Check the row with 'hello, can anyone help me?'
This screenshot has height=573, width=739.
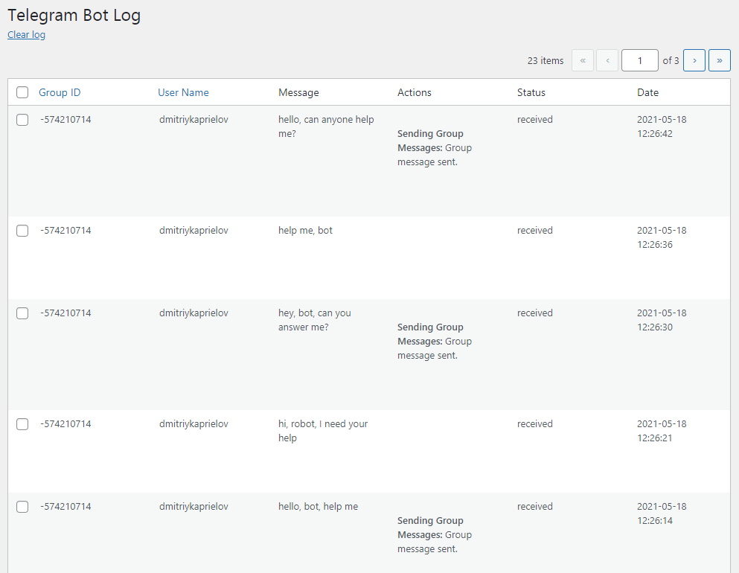click(x=22, y=120)
